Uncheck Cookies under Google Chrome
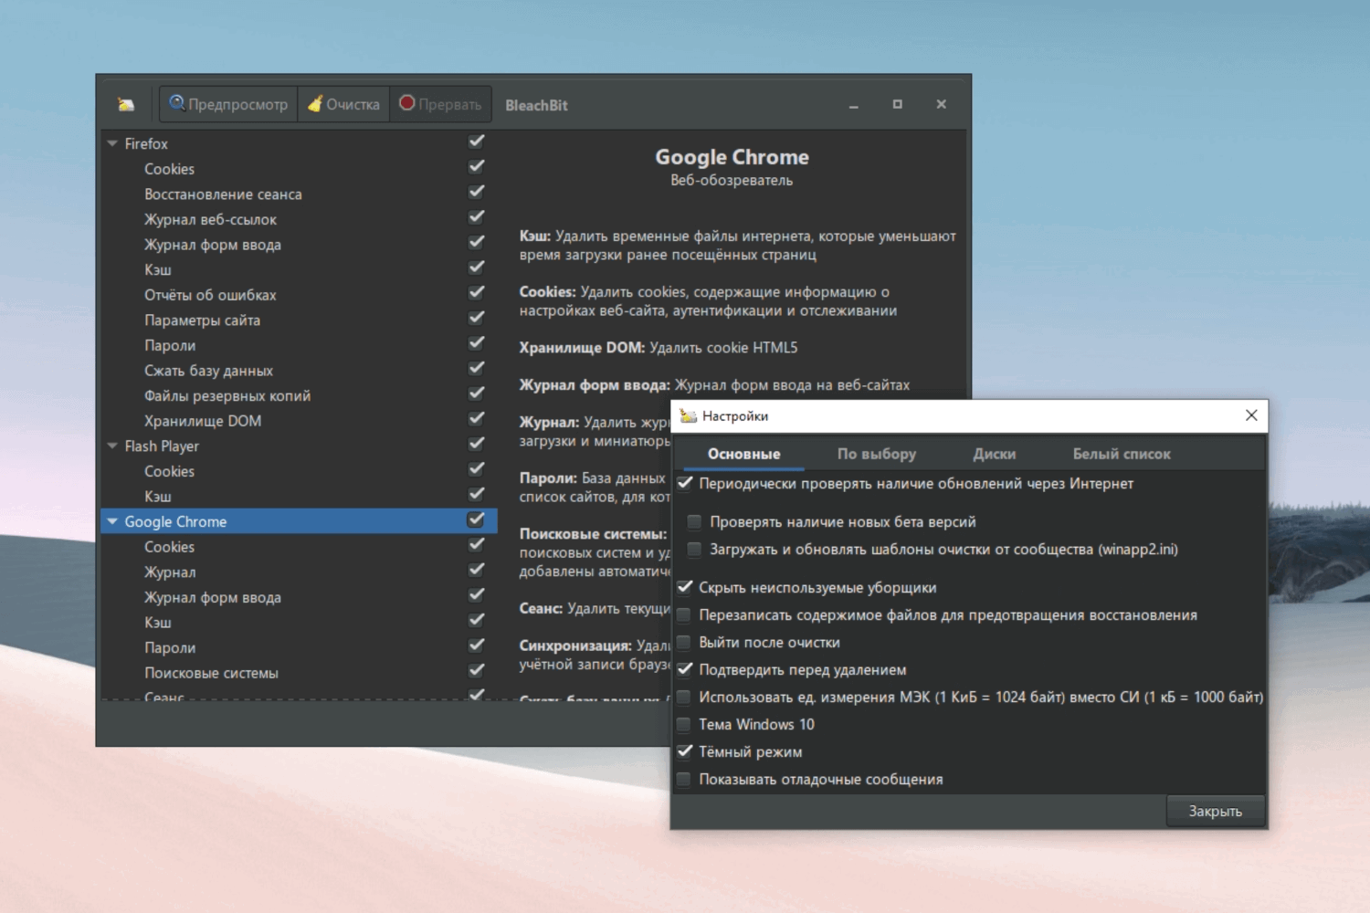 pos(476,543)
